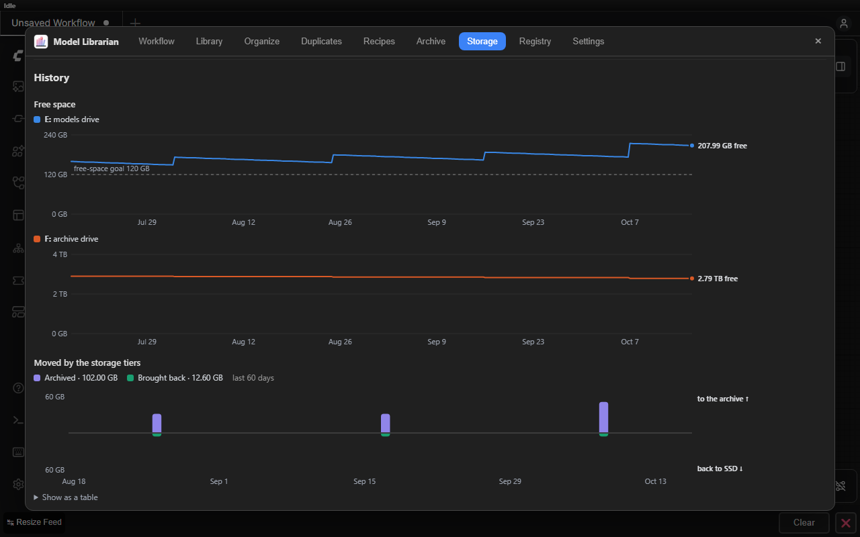Open the user profile icon
Screen dimensions: 860x537
click(844, 23)
